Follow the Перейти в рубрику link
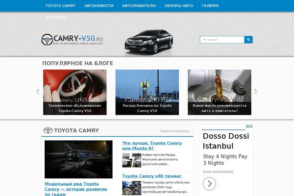This screenshot has width=294, height=196. tap(175, 131)
